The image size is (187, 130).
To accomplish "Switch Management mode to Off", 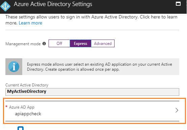I will [59, 44].
